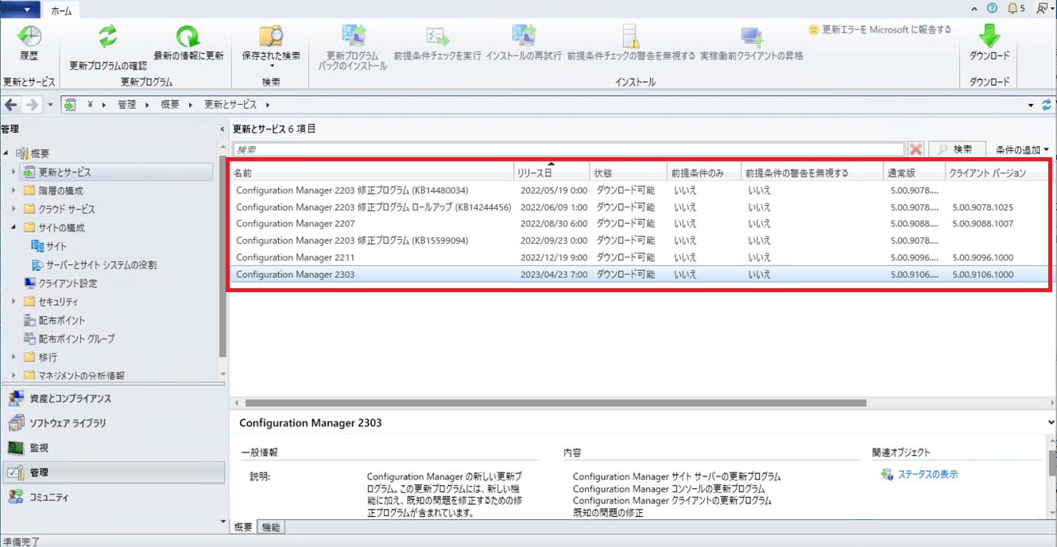Click the 検索 button
The image size is (1057, 547).
[957, 149]
